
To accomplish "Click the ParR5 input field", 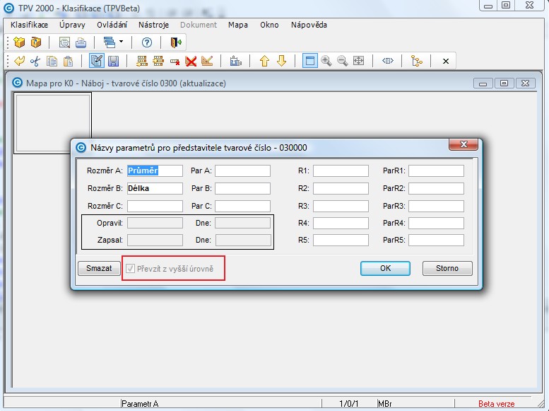I will [436, 241].
